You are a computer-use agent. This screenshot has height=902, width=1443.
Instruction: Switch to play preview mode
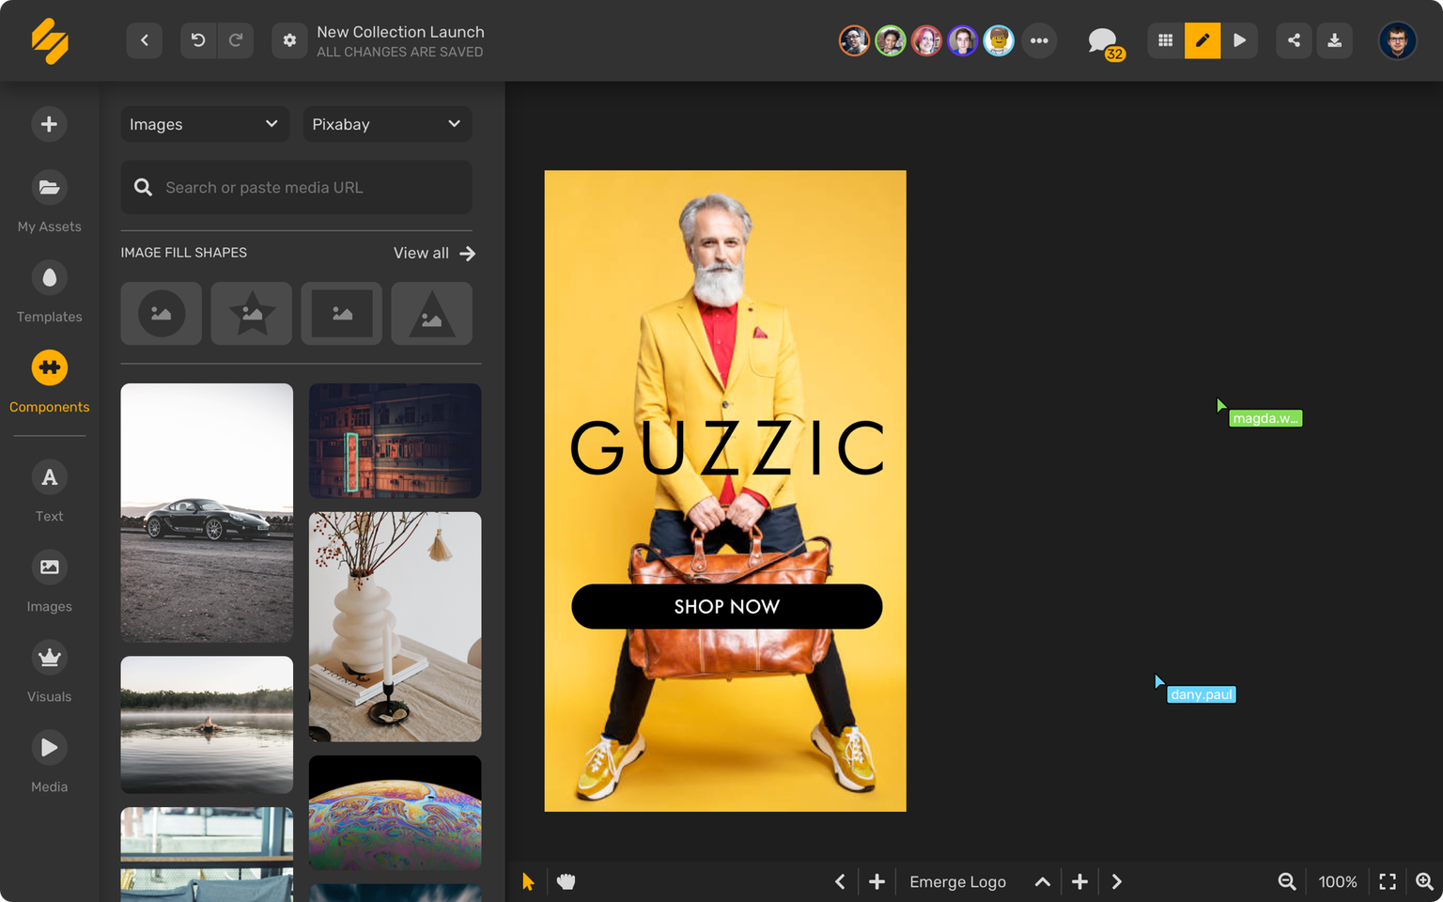click(1239, 40)
